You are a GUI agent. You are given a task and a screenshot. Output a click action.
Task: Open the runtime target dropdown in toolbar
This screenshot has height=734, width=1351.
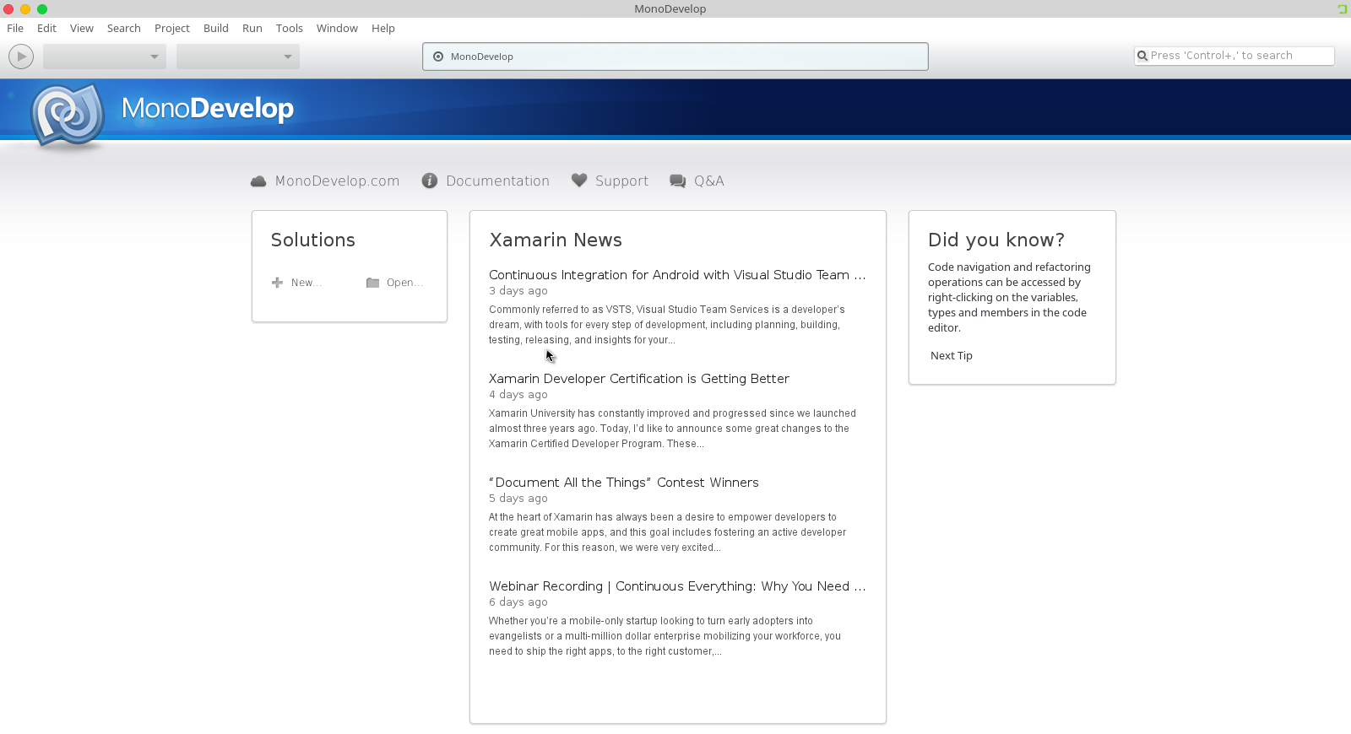pos(238,57)
